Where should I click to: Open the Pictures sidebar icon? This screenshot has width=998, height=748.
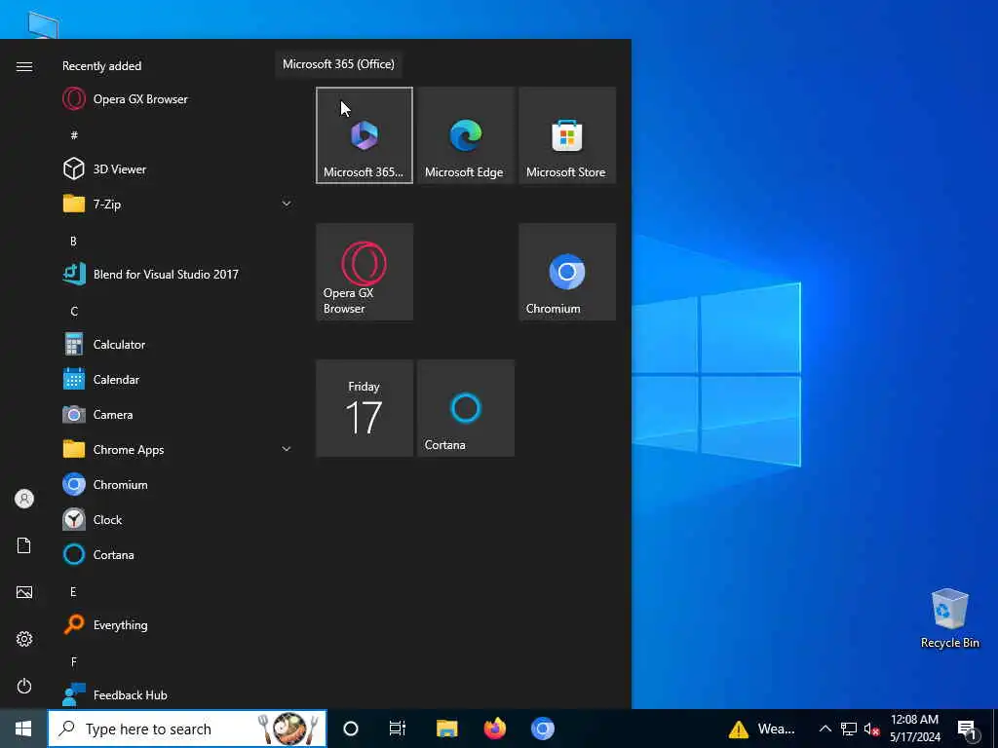24,592
